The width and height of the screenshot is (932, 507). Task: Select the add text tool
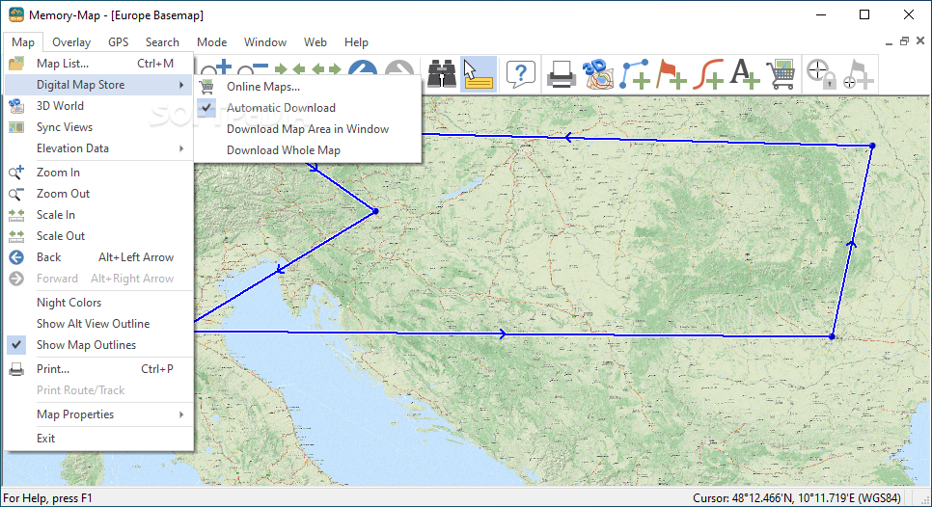pos(745,74)
